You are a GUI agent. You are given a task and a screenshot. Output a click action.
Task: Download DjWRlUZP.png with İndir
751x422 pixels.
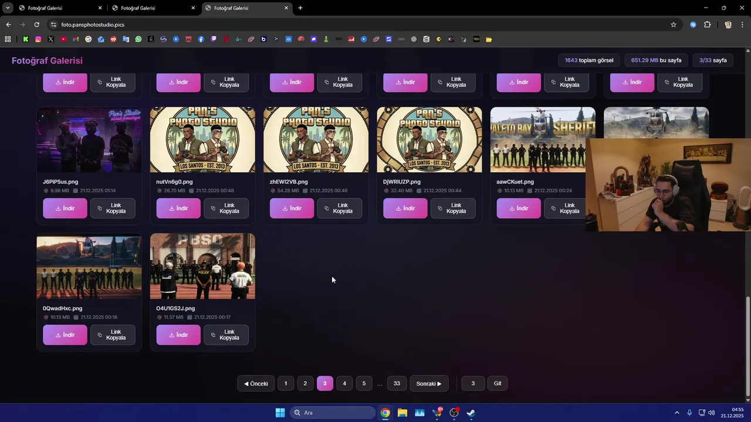pyautogui.click(x=405, y=208)
